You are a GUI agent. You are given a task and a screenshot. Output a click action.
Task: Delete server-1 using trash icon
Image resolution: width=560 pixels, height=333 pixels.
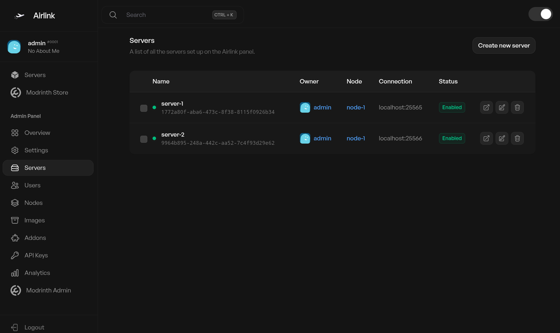click(517, 107)
